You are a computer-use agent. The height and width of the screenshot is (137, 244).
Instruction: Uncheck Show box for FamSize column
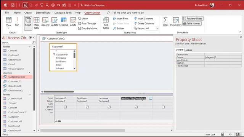pyautogui.click(x=136, y=107)
